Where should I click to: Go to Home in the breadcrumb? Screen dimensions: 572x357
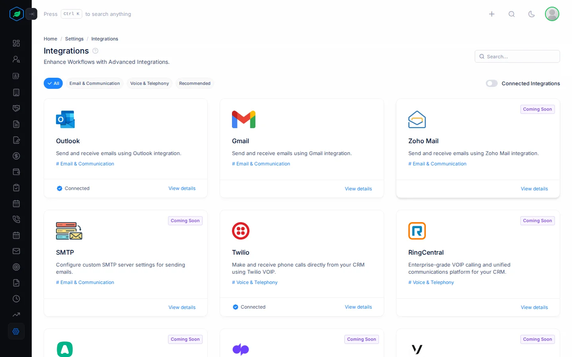(50, 39)
